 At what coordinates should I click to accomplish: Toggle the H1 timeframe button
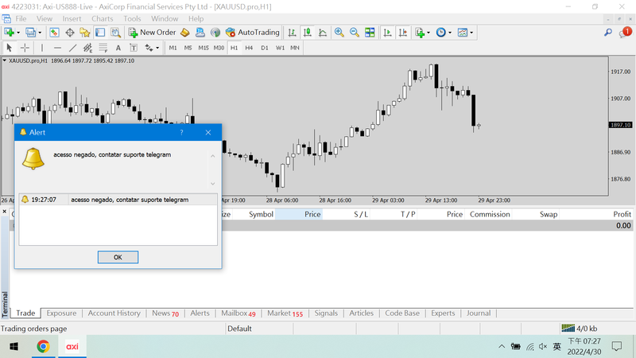coord(234,48)
